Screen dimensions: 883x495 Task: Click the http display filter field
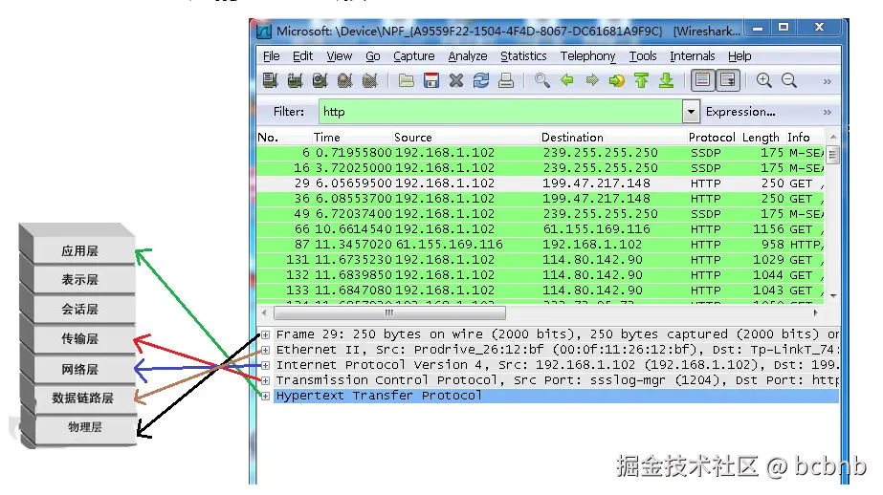click(500, 112)
